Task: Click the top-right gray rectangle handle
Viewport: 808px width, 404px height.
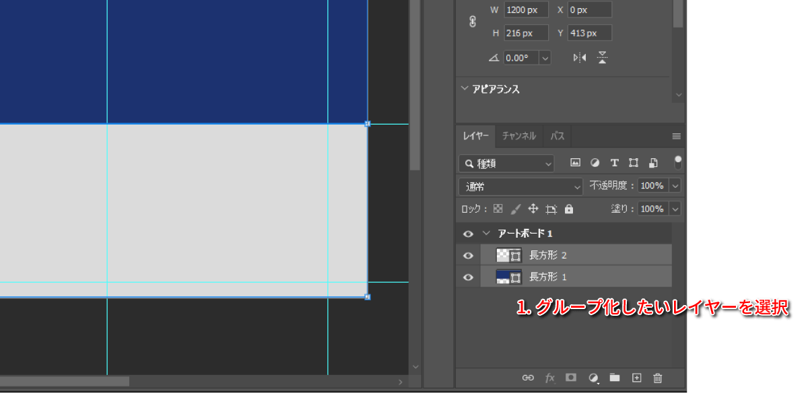Action: (x=368, y=124)
